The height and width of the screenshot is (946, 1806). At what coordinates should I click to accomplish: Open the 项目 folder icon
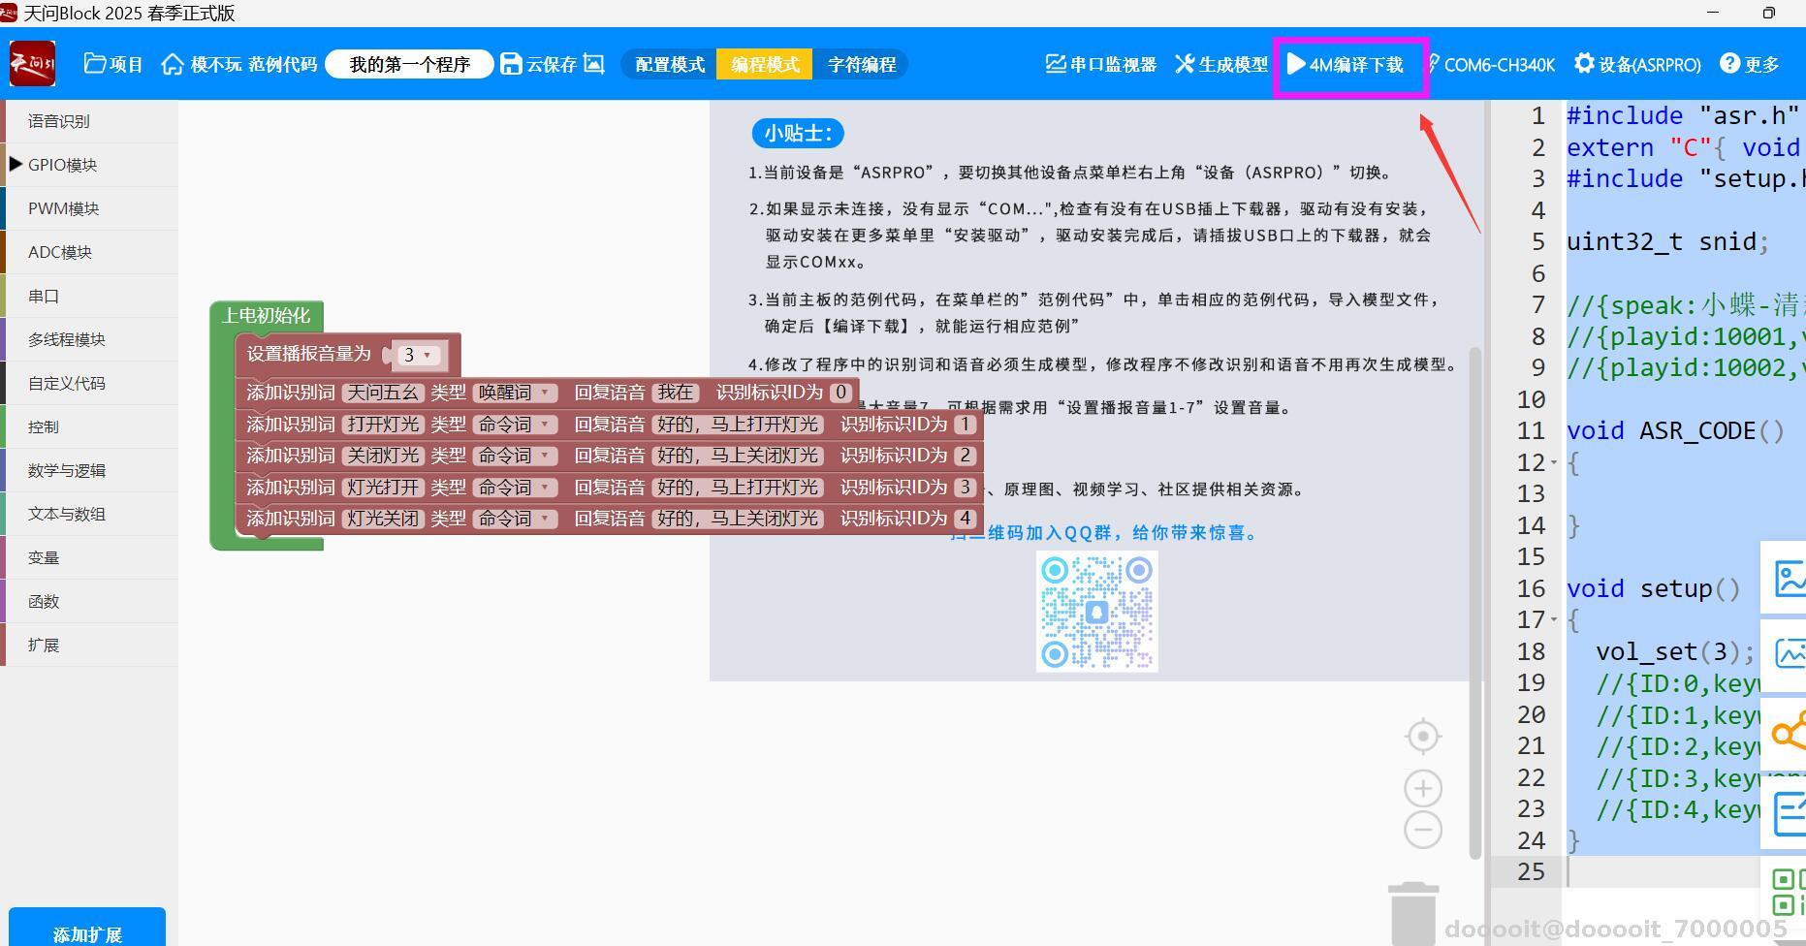pyautogui.click(x=94, y=63)
